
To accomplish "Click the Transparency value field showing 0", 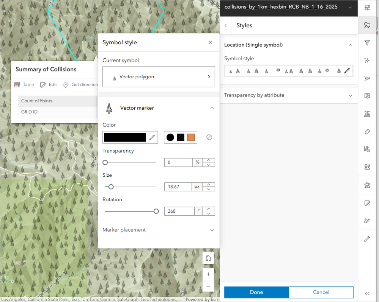I will tap(178, 162).
